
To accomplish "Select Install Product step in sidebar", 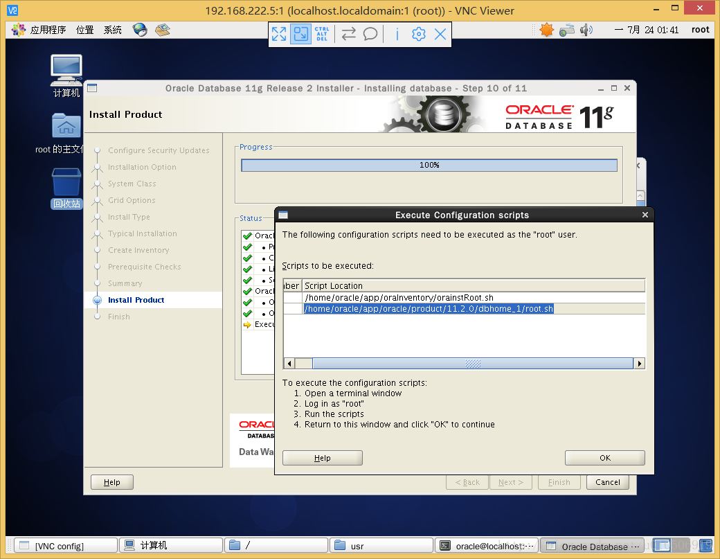I will (136, 300).
